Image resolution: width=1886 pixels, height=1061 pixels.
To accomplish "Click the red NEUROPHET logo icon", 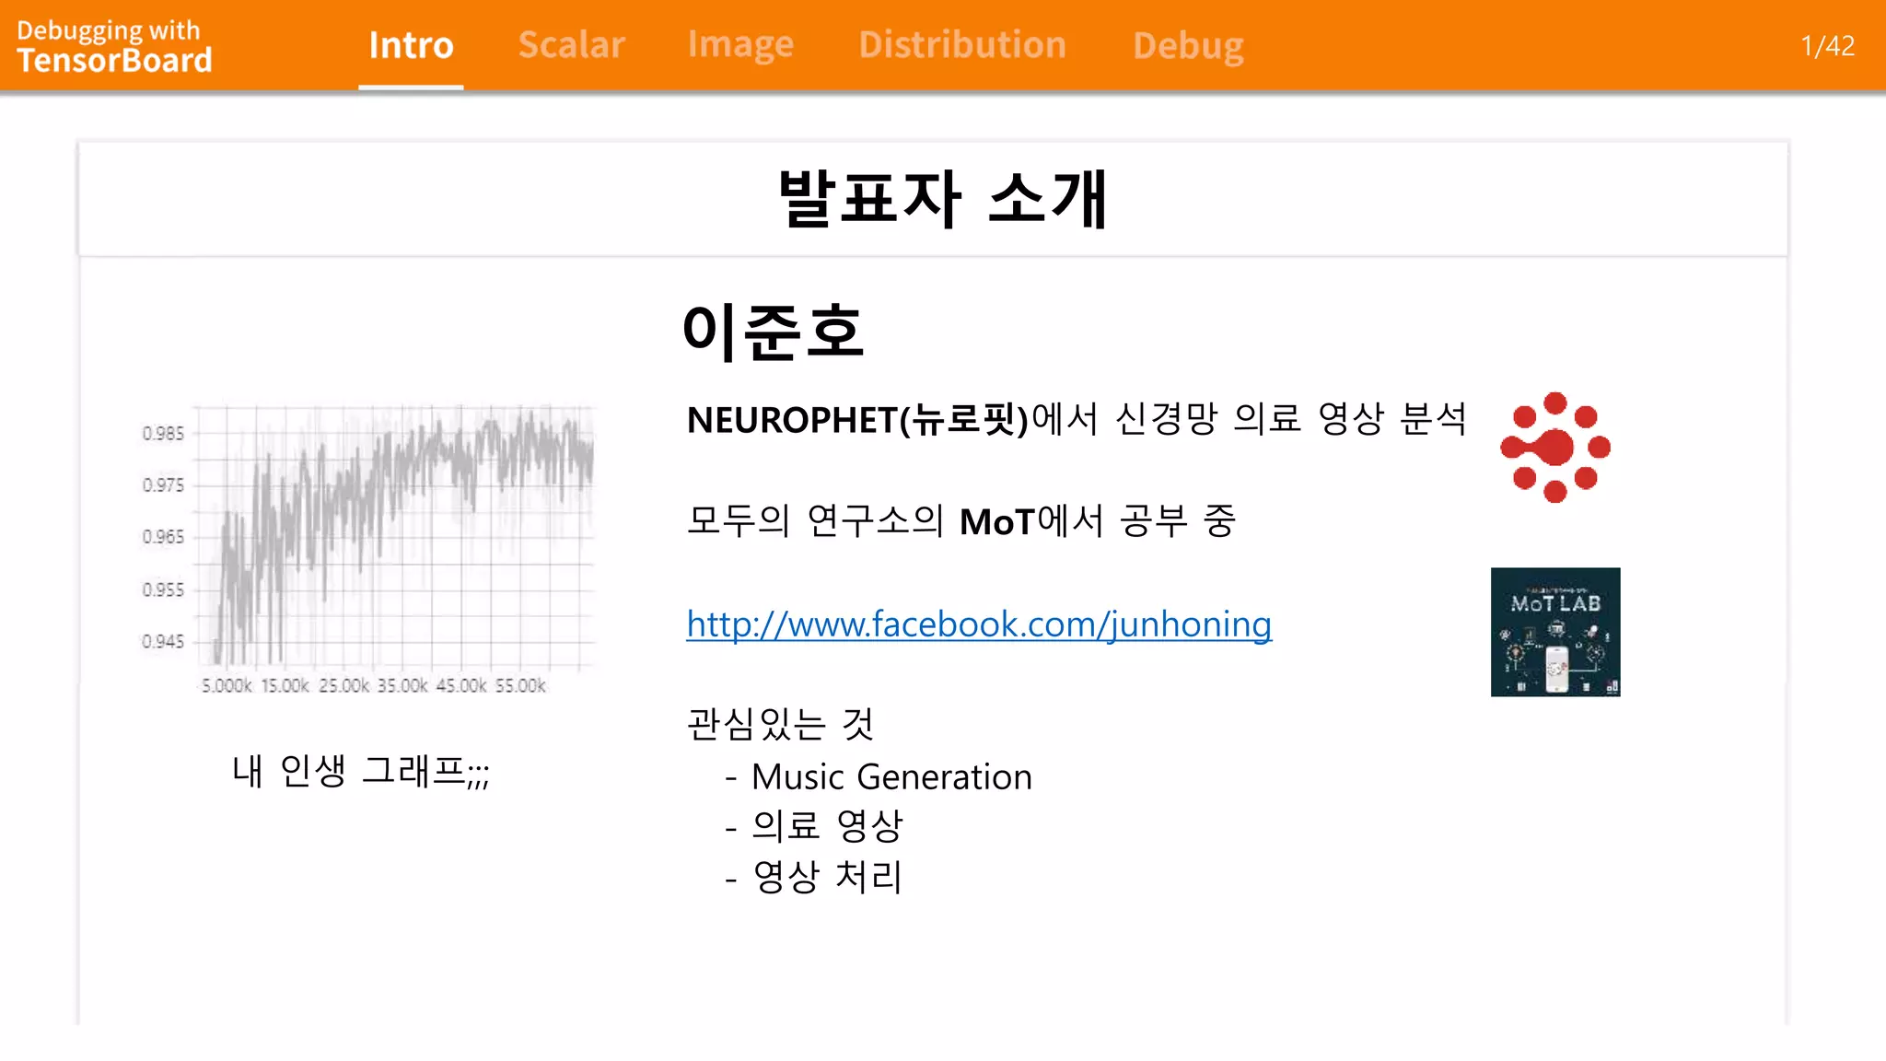I will pos(1554,448).
